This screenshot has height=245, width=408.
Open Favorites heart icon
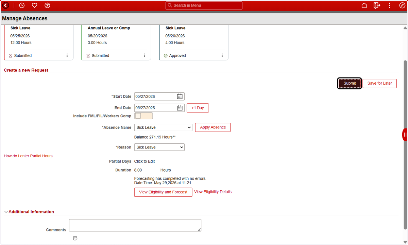click(x=34, y=5)
